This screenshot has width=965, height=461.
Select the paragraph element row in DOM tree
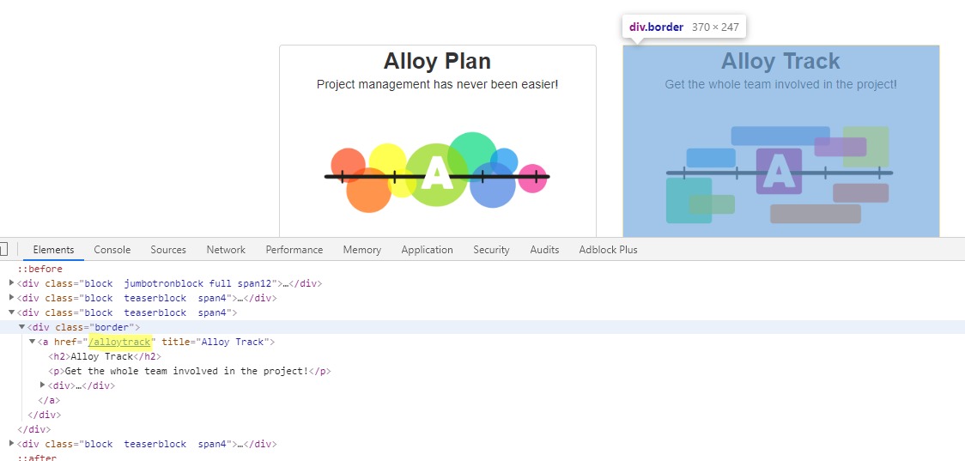(189, 371)
